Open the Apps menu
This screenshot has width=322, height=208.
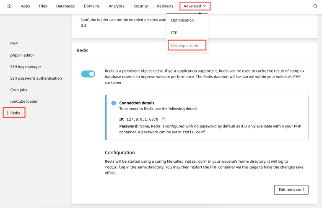pos(25,6)
